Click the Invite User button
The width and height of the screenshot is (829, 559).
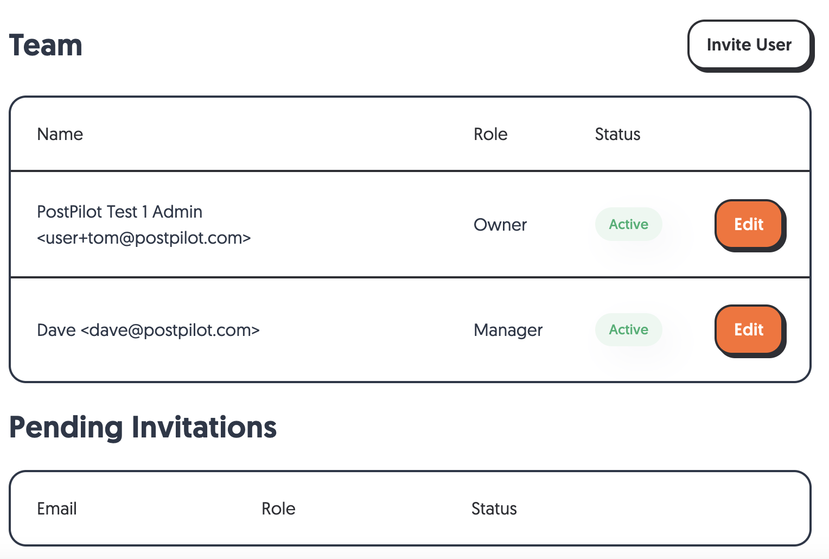click(x=749, y=45)
